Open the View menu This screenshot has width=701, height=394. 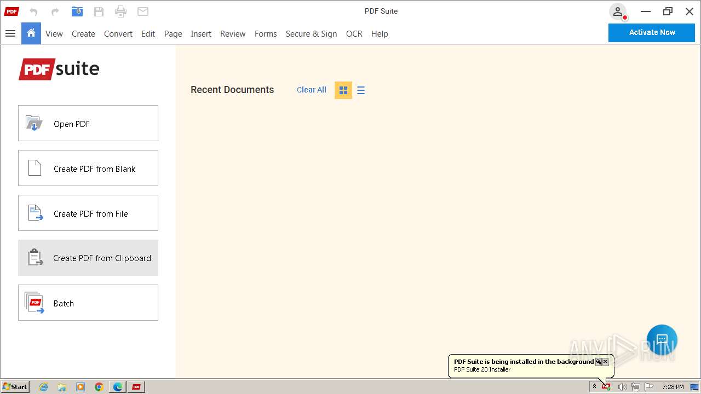point(54,34)
